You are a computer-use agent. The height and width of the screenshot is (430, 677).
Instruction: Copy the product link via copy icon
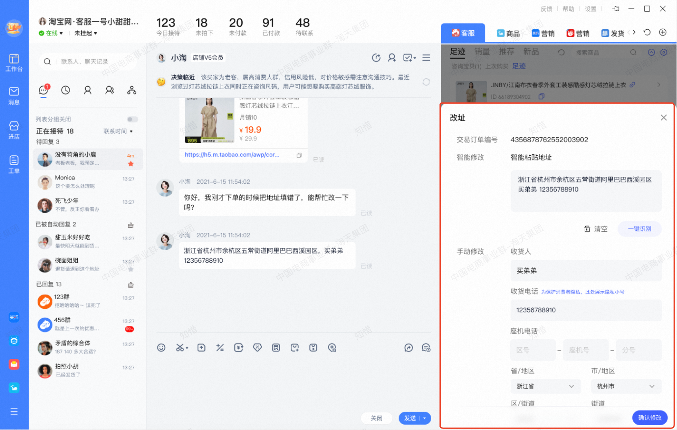point(299,155)
